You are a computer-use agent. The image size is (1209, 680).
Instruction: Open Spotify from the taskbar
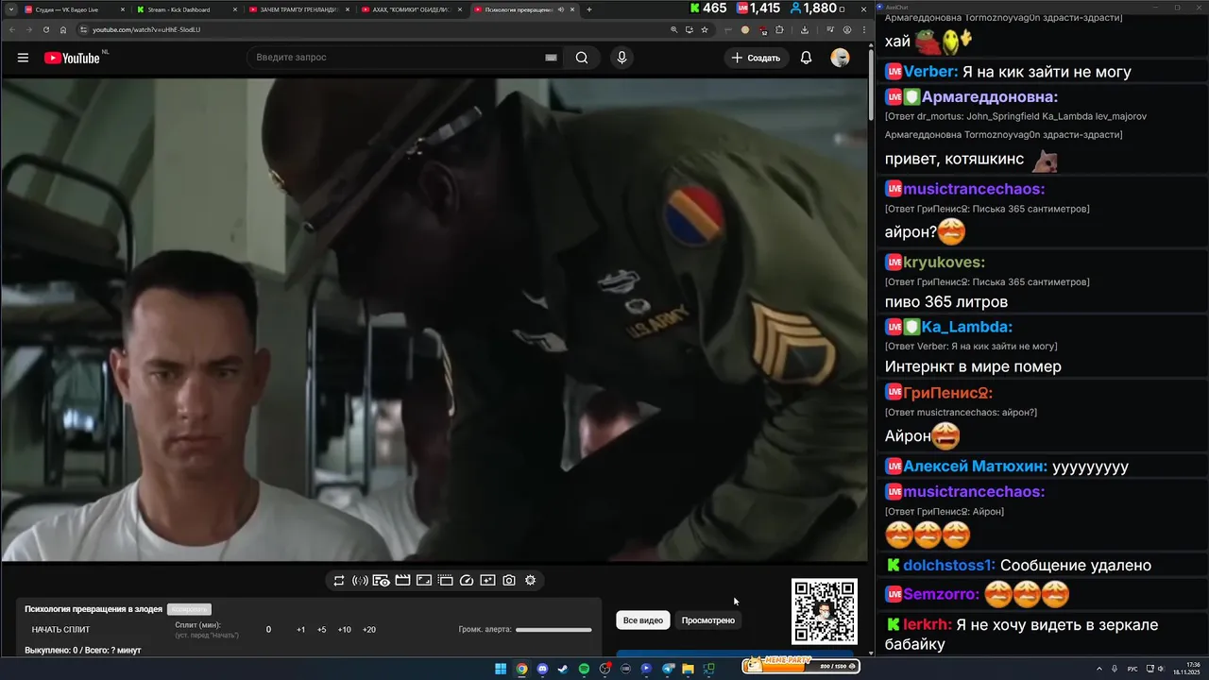click(584, 669)
